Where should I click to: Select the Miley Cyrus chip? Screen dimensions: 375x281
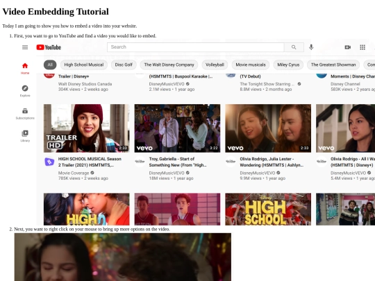pos(288,65)
